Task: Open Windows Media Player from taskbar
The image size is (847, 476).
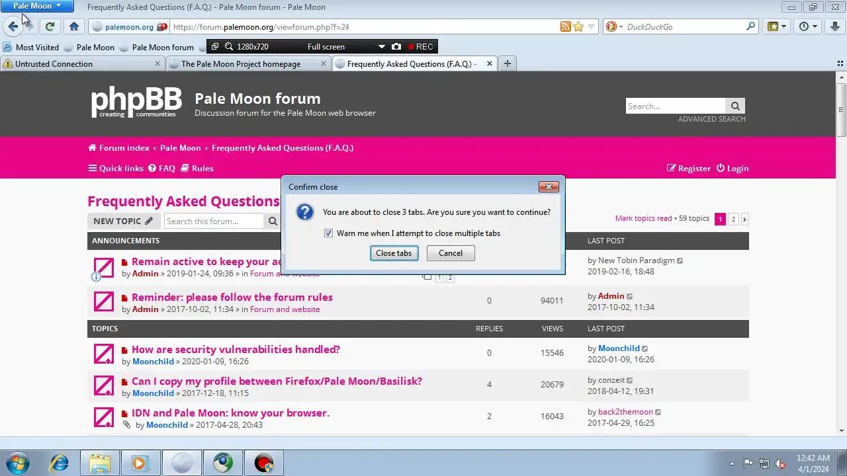Action: (140, 463)
